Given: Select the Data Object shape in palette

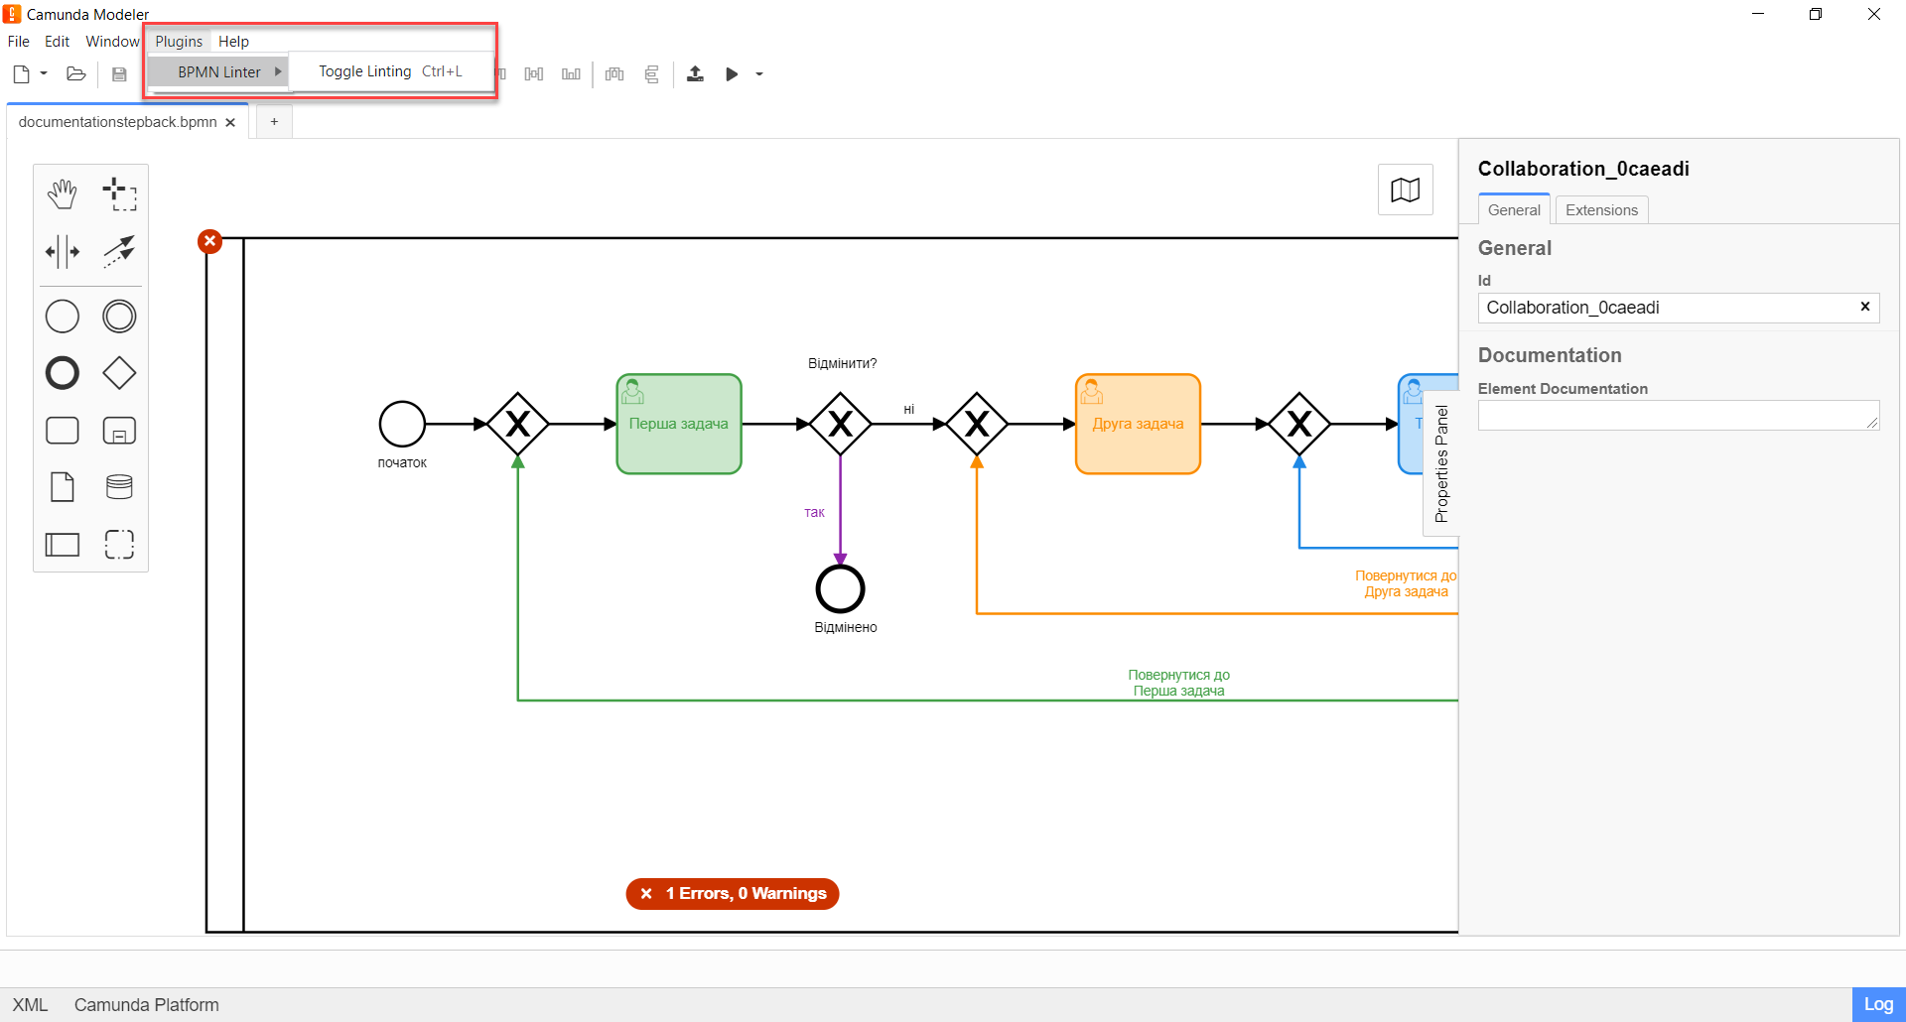Looking at the screenshot, I should 63,487.
